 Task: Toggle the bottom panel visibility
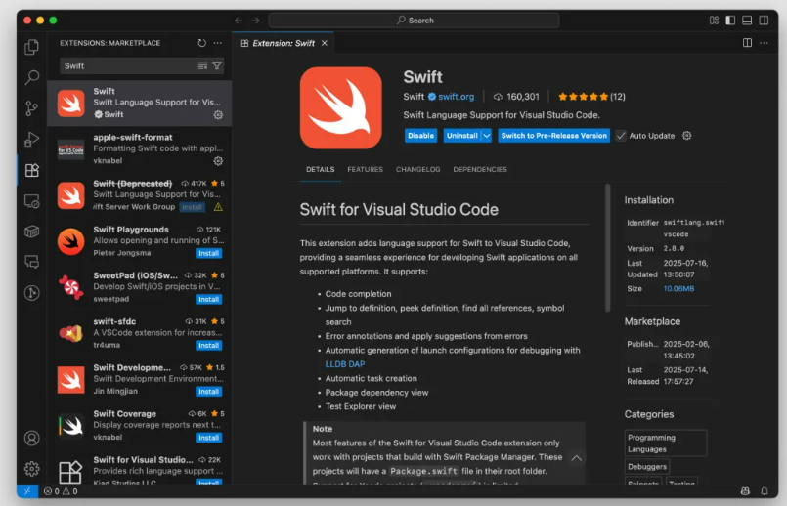[747, 21]
